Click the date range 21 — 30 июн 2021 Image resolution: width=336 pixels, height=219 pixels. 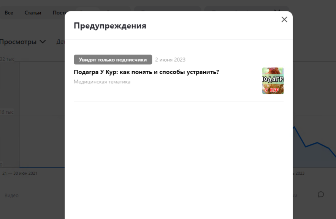click(x=20, y=173)
